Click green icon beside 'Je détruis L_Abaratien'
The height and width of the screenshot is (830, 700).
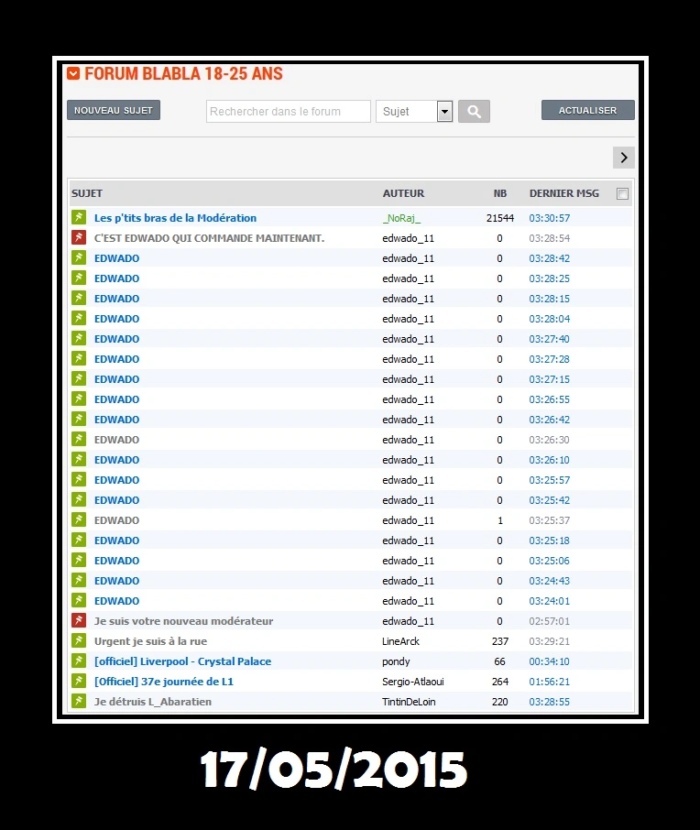[79, 702]
